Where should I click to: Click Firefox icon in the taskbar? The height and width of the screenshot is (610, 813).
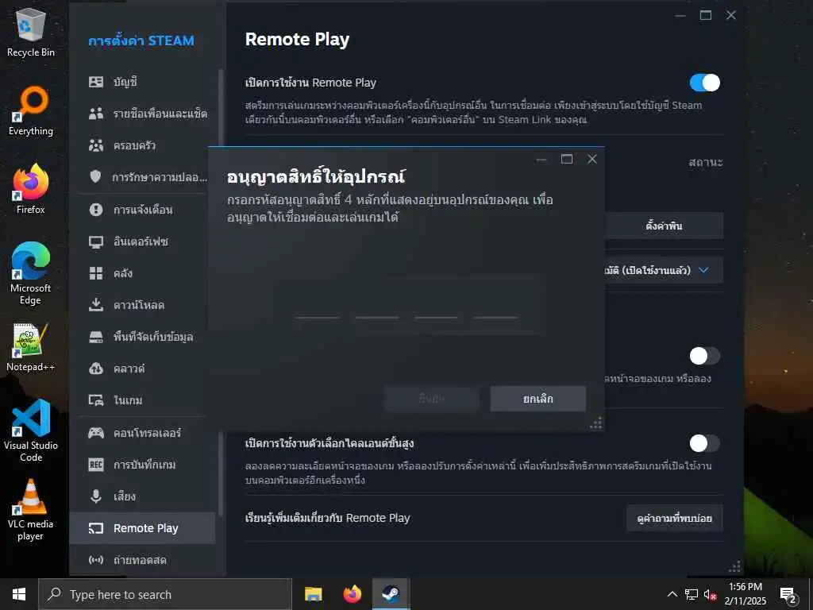click(x=352, y=594)
